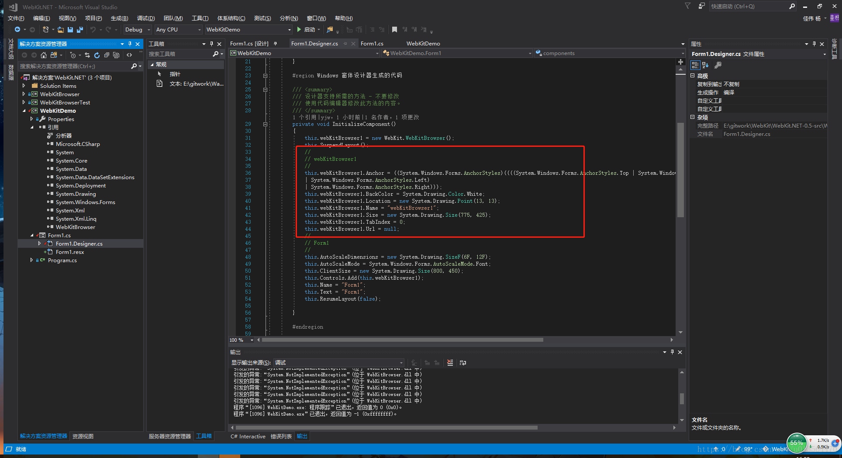Collapse the 常规 group in the toolbox
This screenshot has height=458, width=842.
[x=152, y=65]
